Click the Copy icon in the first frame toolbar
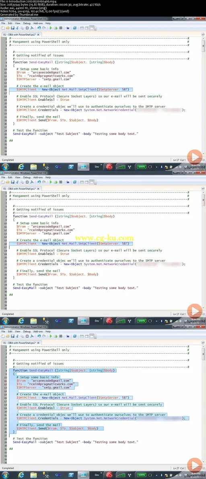 tap(22, 28)
